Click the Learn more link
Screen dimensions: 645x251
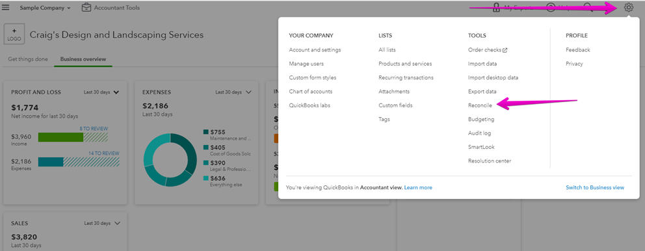tap(418, 187)
